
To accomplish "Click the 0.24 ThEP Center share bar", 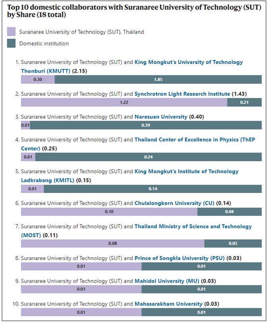I will coord(148,157).
